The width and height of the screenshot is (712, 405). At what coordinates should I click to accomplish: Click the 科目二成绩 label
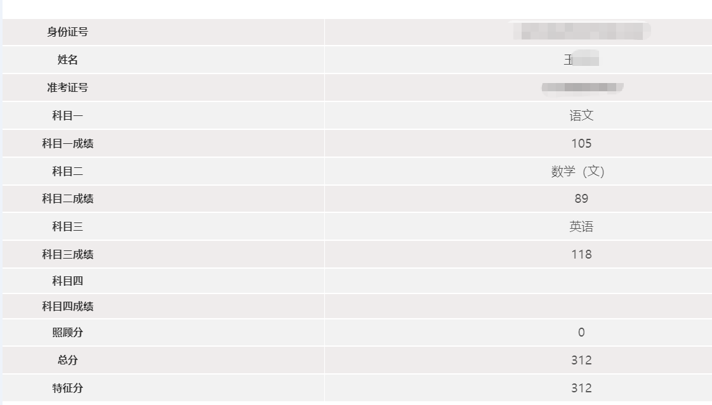[x=67, y=199]
